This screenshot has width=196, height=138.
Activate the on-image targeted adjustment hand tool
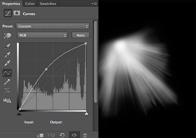point(8,35)
